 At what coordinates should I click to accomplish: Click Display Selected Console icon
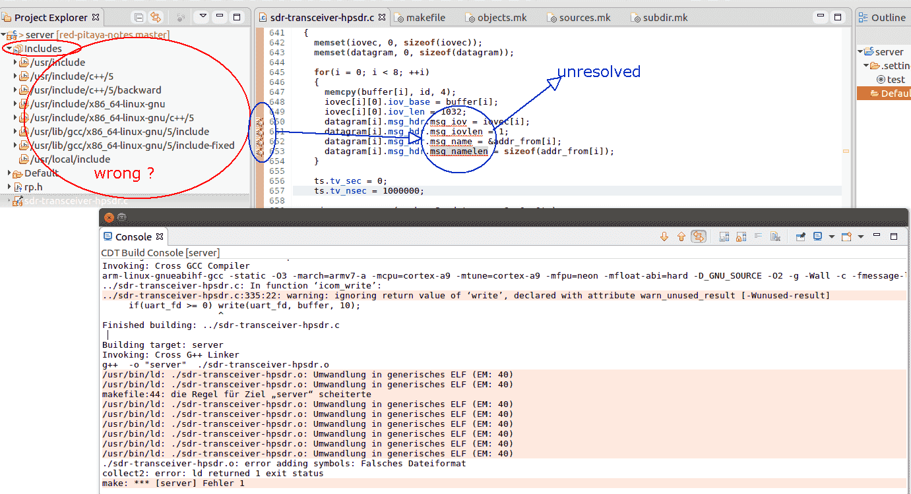(818, 236)
